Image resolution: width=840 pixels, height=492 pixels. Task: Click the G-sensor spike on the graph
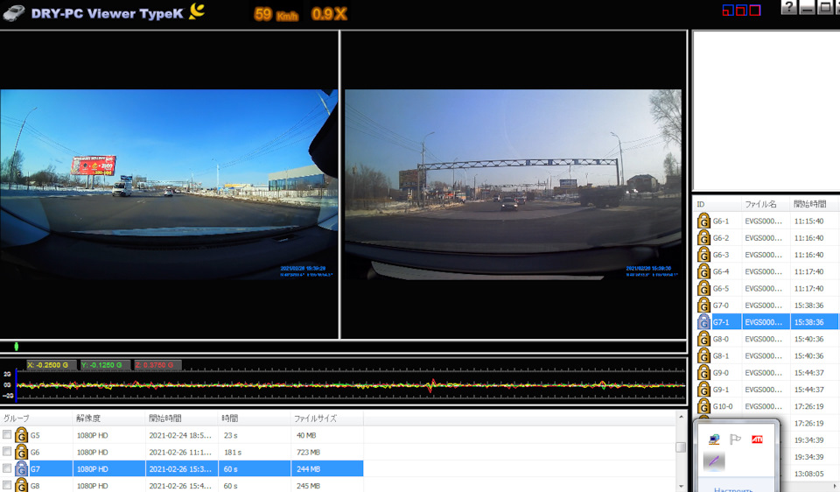[431, 385]
